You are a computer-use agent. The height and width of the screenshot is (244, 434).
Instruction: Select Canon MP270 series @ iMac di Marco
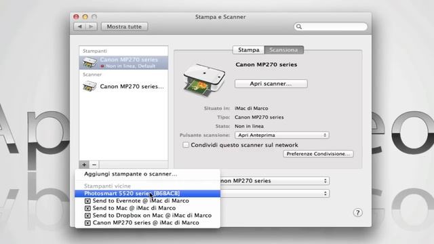click(147, 223)
